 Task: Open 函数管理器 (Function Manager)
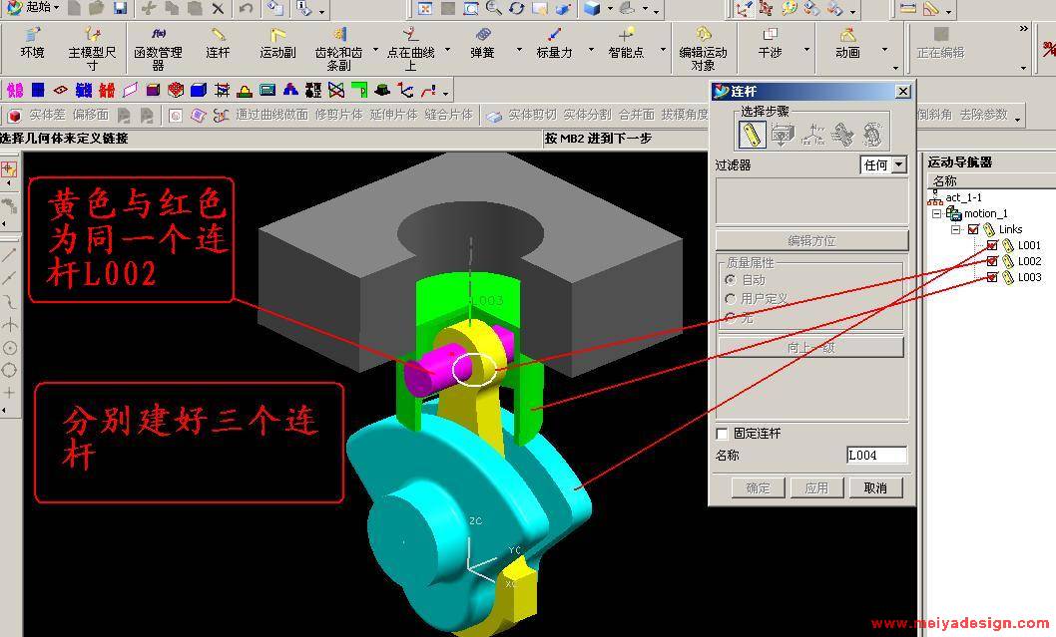159,49
